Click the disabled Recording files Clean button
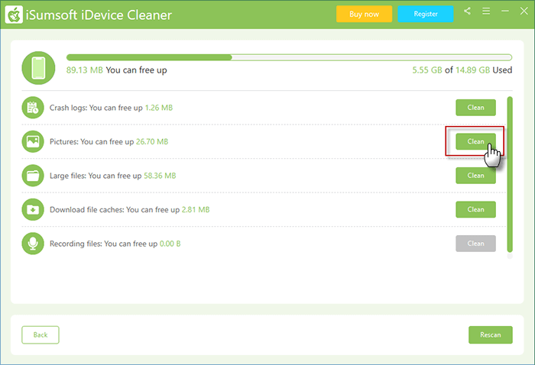This screenshot has height=365, width=535. tap(475, 244)
